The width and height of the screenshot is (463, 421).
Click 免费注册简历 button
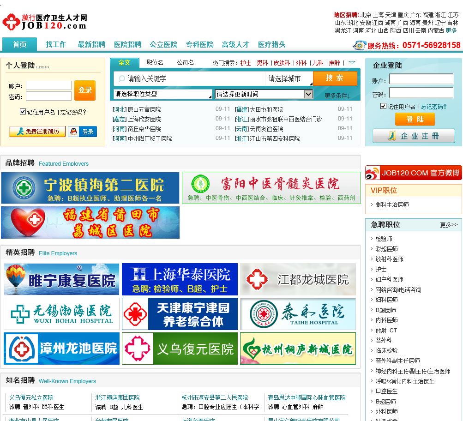(37, 132)
